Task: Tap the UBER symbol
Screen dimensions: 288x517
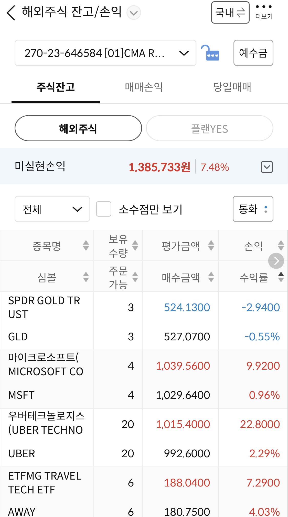Action: tap(22, 453)
